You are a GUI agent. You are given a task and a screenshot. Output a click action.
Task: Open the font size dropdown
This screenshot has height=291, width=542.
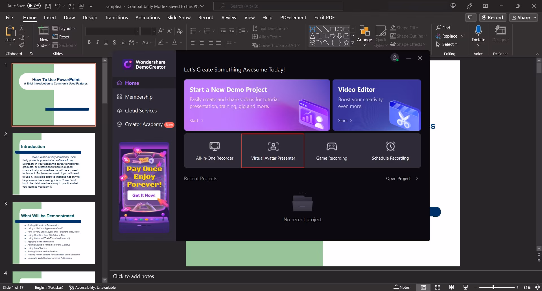[x=154, y=31]
